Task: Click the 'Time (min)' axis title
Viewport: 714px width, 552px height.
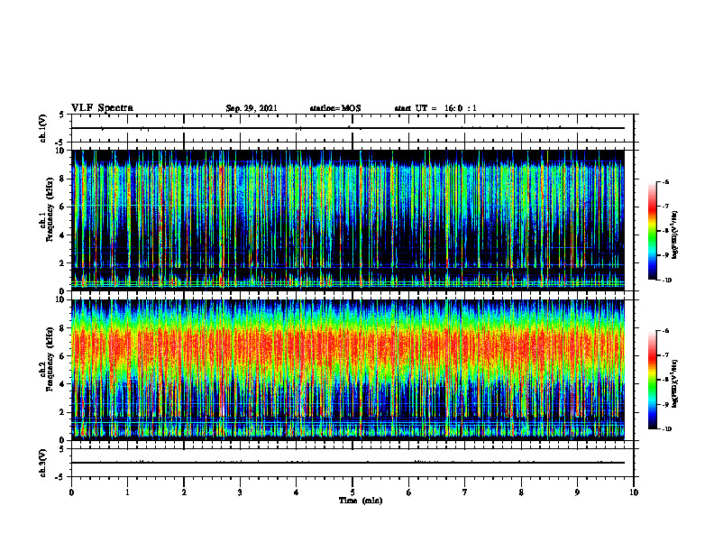Action: click(x=361, y=501)
